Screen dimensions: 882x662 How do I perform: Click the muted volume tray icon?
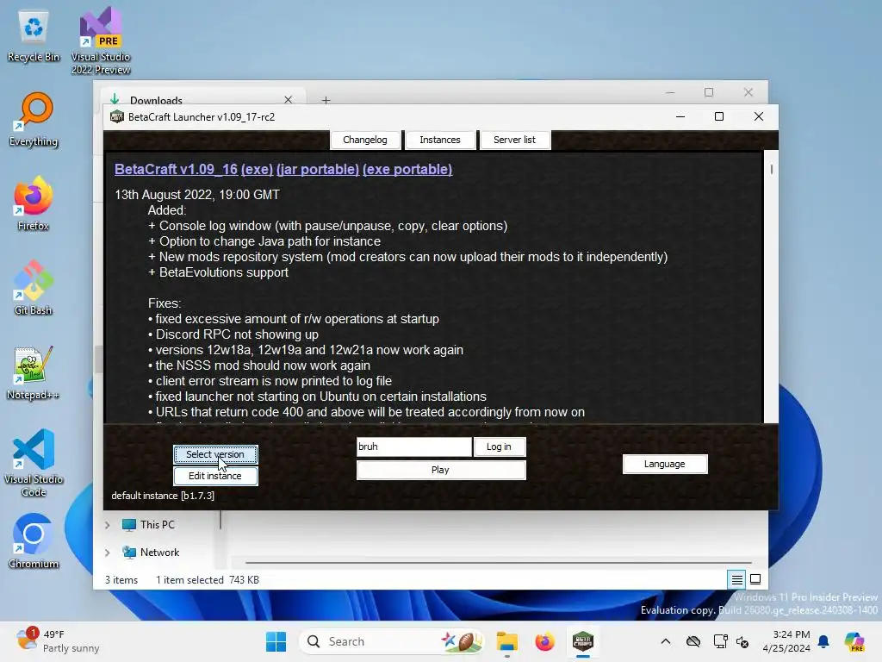pyautogui.click(x=742, y=641)
